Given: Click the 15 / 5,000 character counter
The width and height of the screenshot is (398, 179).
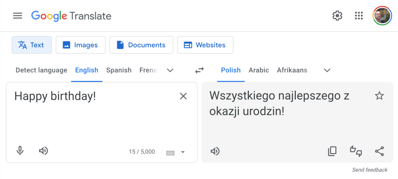Looking at the screenshot, I should tap(142, 152).
